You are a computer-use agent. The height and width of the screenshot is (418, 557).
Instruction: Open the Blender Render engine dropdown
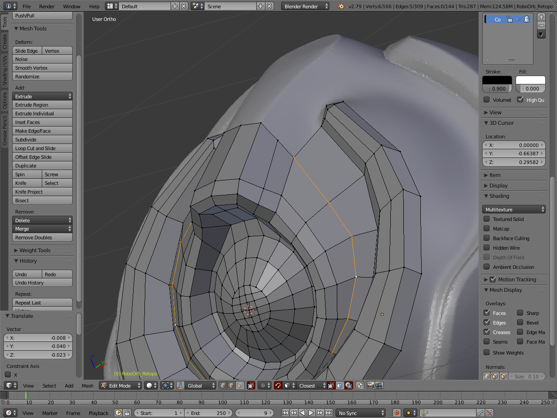305,6
